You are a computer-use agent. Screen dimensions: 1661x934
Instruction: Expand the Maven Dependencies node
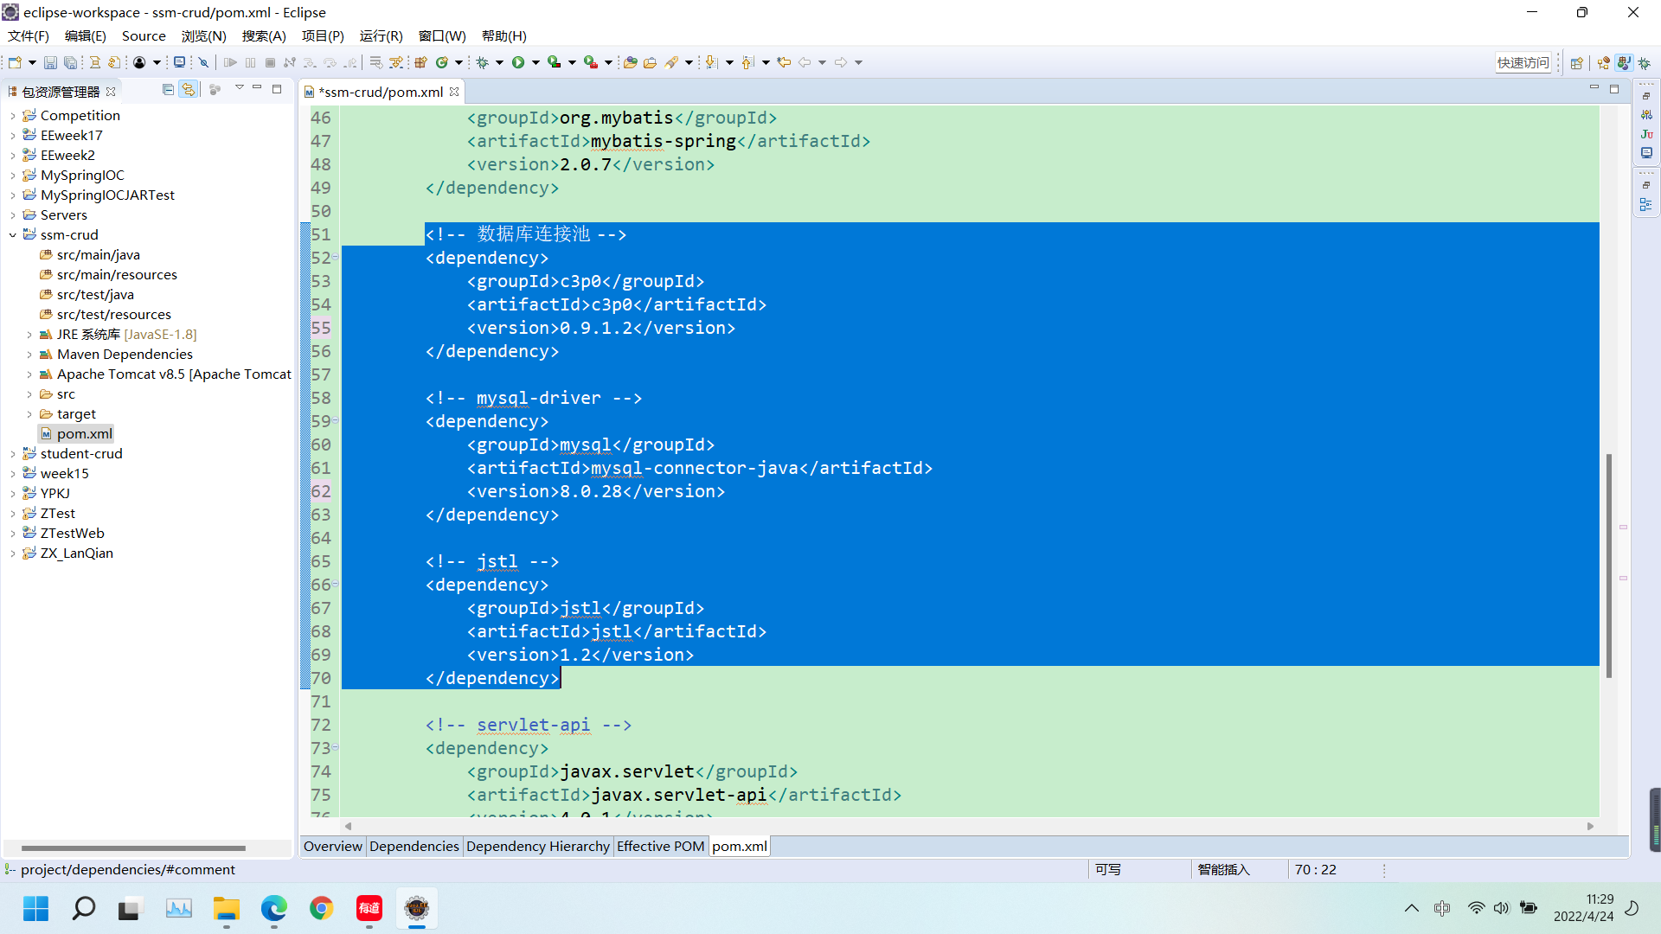click(29, 355)
